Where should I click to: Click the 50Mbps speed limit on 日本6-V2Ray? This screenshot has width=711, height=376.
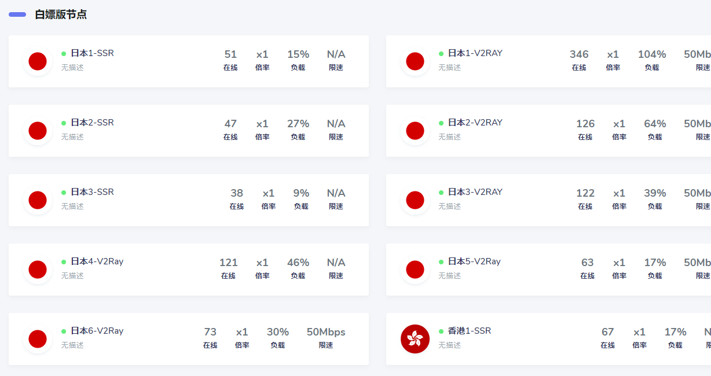(x=326, y=332)
